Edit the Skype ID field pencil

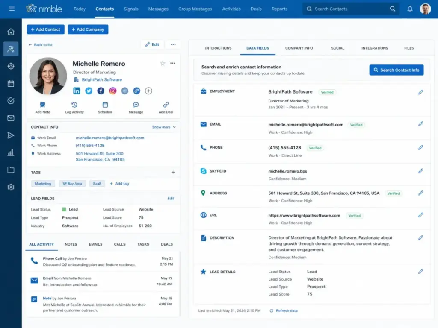coord(421,171)
